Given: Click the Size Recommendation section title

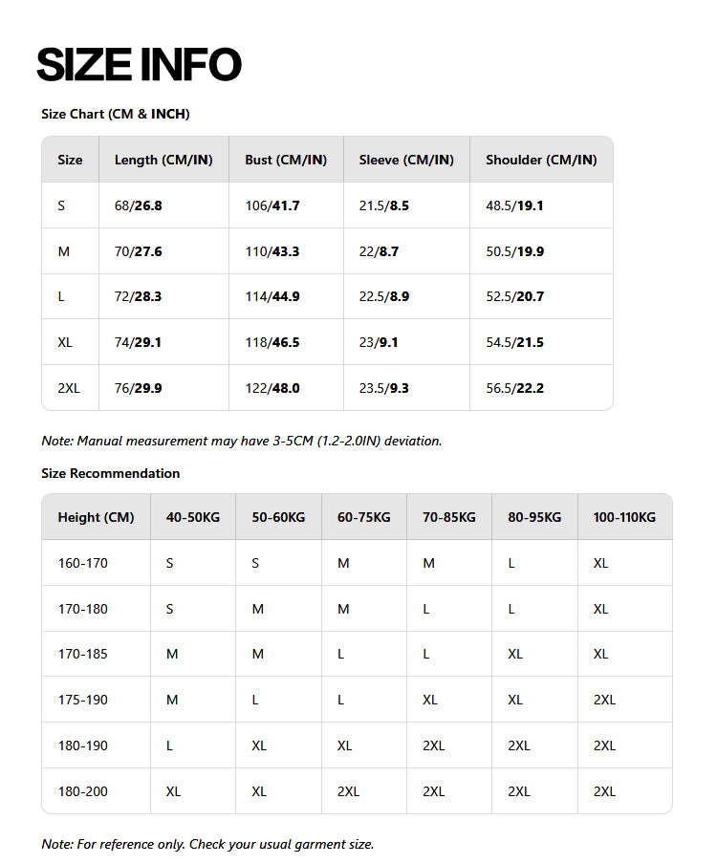Looking at the screenshot, I should coord(110,473).
